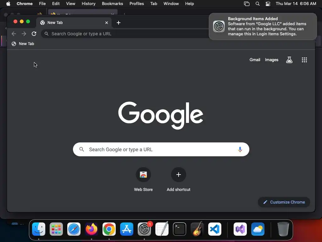The image size is (322, 242).
Task: Go forward with the forward arrow
Action: click(24, 34)
